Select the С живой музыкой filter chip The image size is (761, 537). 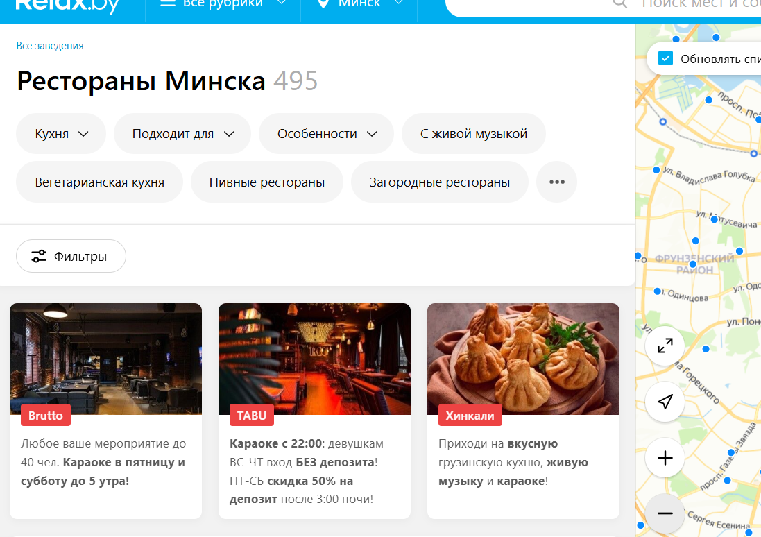coord(474,133)
